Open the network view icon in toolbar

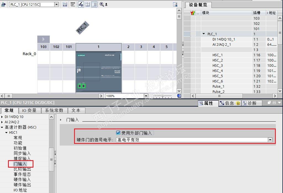pos(3,4)
